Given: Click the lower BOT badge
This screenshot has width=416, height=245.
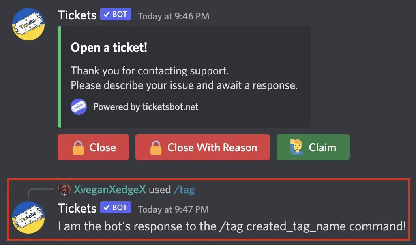Looking at the screenshot, I should coord(115,207).
